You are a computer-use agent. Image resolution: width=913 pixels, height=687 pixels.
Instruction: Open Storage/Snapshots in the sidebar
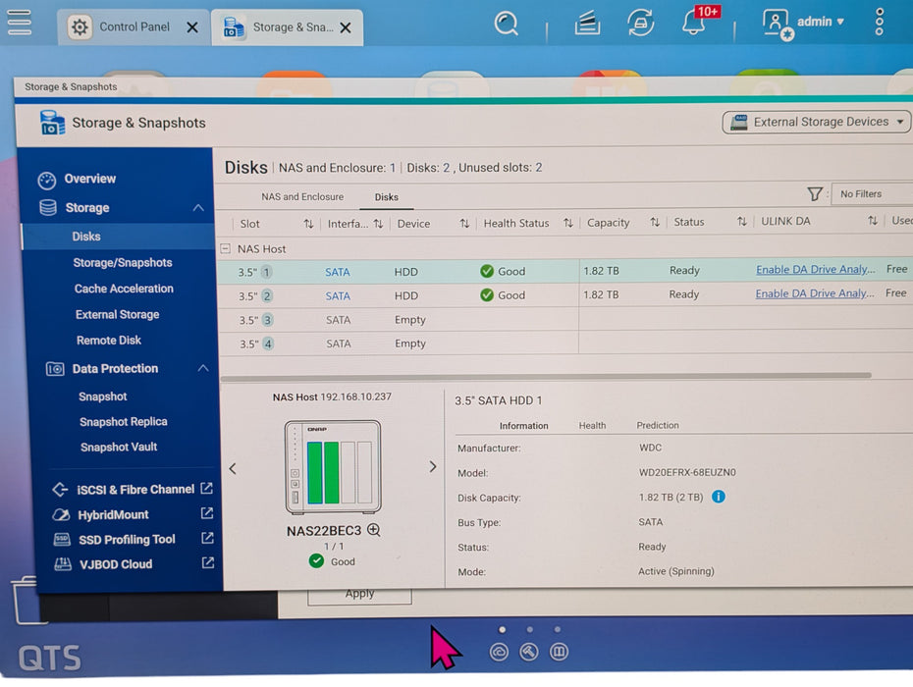tap(123, 263)
